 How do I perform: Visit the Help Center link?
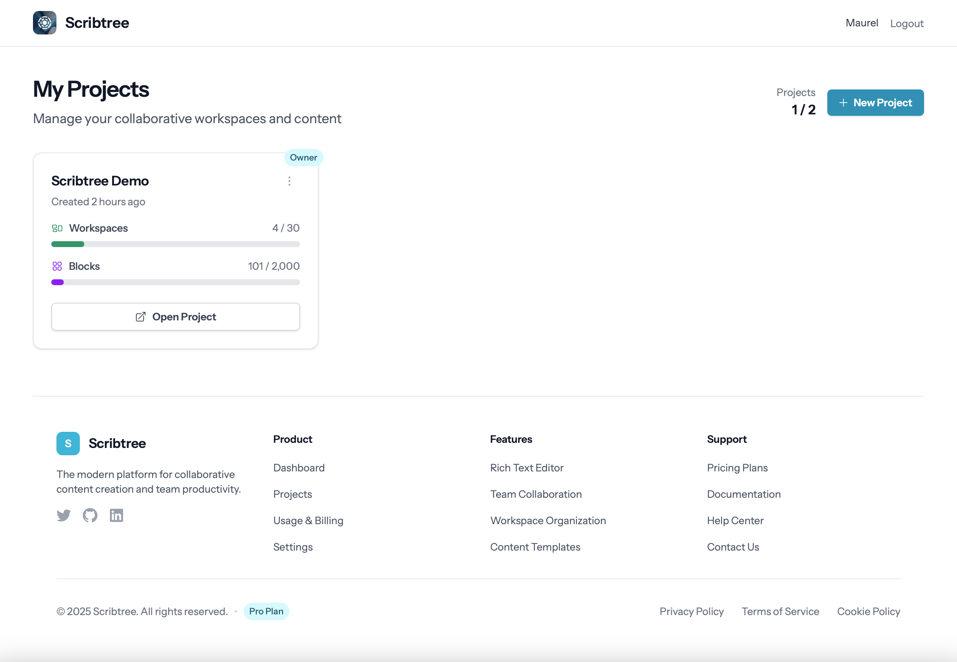735,521
